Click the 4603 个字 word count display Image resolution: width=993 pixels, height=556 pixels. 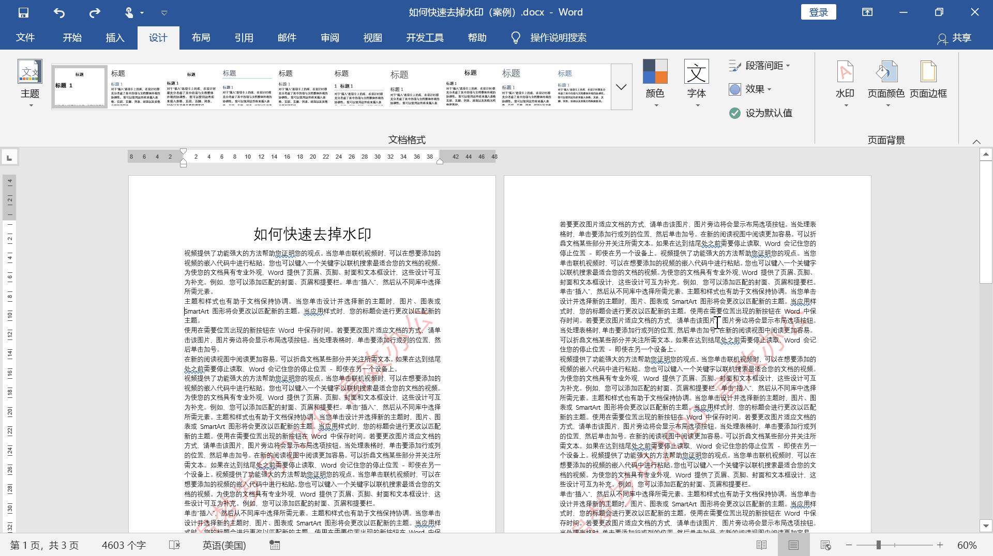[x=124, y=545]
